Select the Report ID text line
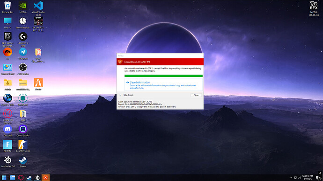This screenshot has height=181, width=323. tap(140, 104)
